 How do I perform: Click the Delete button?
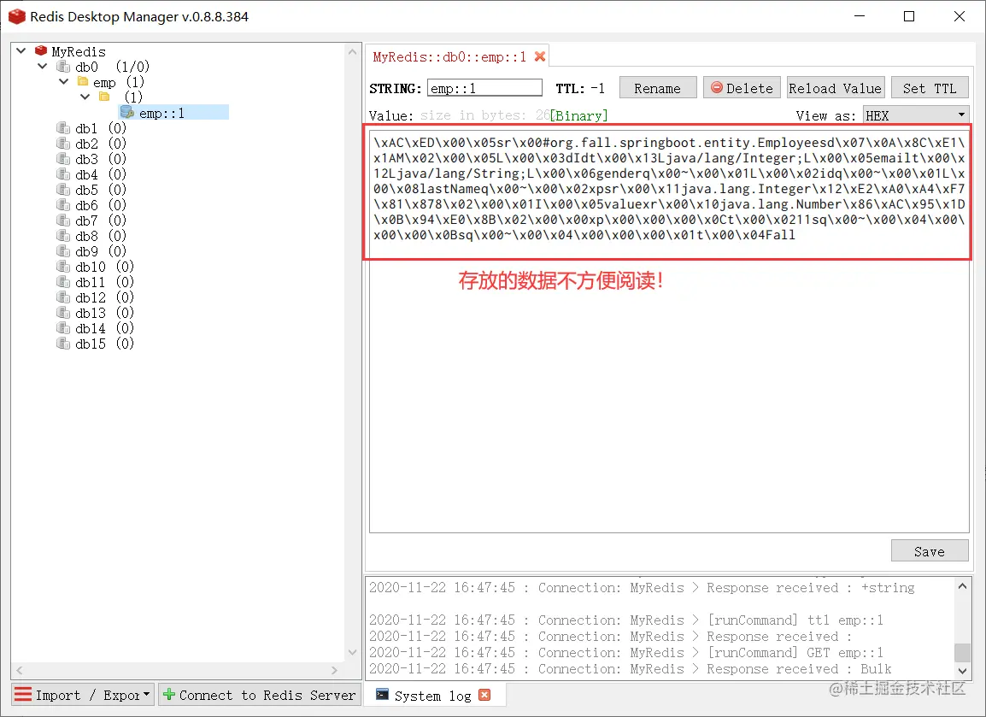(742, 88)
